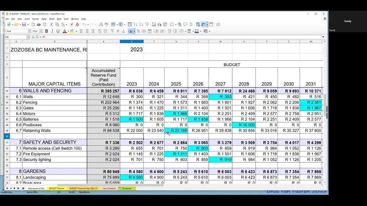Screen dimensions: 367x206
Task: Toggle Bold formatting
Action: pyautogui.click(x=46, y=31)
